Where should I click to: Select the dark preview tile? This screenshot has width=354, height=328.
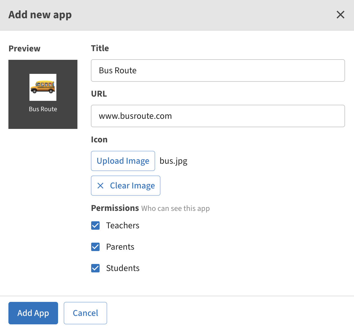pyautogui.click(x=17, y=121)
